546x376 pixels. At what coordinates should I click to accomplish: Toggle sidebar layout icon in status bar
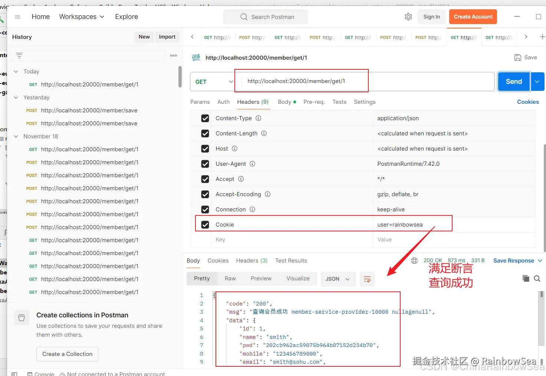[14, 374]
